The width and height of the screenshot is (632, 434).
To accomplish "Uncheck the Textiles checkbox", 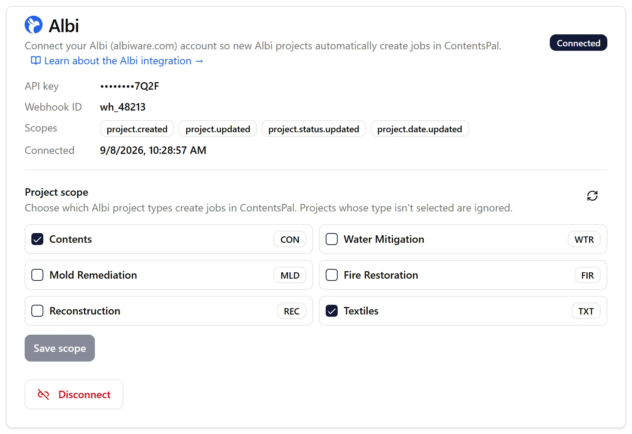I will tap(332, 311).
